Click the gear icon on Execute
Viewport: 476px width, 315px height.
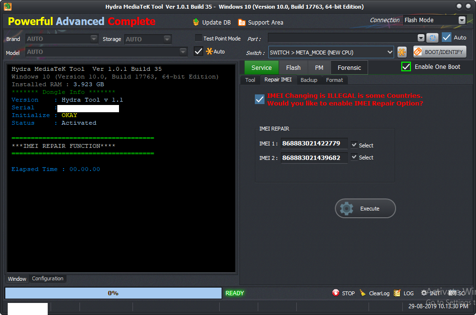click(x=346, y=209)
